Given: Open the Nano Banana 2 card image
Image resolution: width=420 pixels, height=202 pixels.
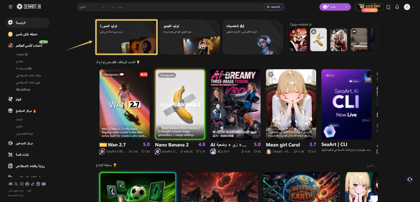Looking at the screenshot, I should pyautogui.click(x=180, y=104).
